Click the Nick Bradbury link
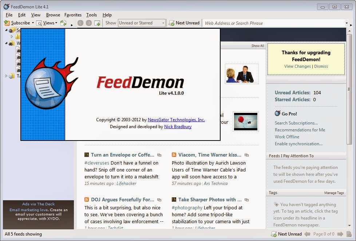The height and width of the screenshot is (241, 356). (x=178, y=127)
